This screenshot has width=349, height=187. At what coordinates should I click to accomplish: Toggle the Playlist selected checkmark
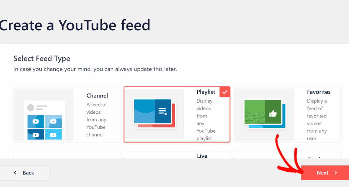coord(225,92)
